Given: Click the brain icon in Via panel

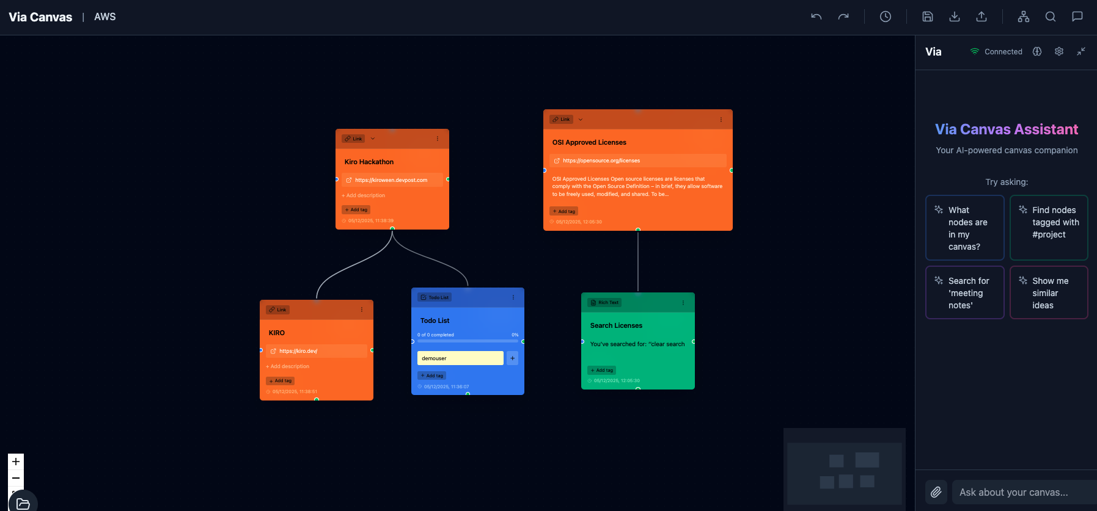Looking at the screenshot, I should pos(1036,52).
